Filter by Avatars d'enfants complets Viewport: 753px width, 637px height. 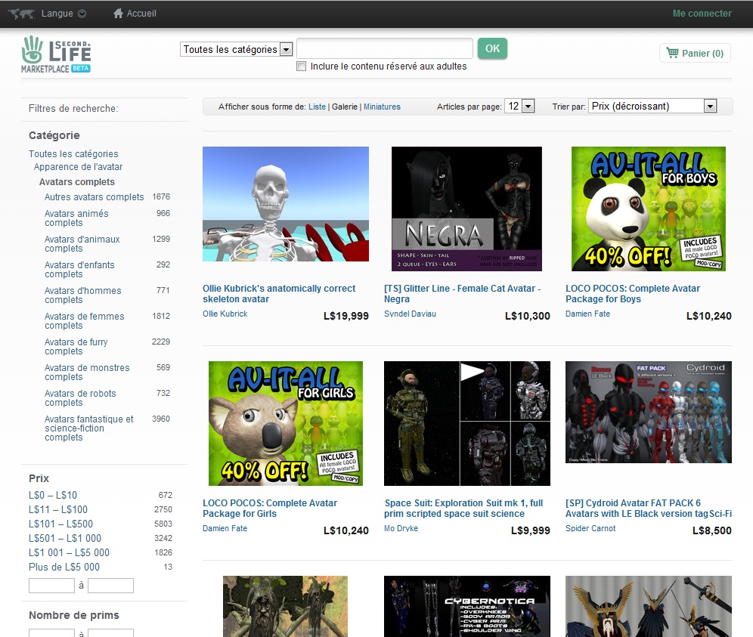(79, 269)
